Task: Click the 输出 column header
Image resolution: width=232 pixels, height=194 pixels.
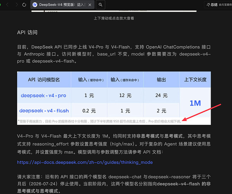Action: point(161,80)
